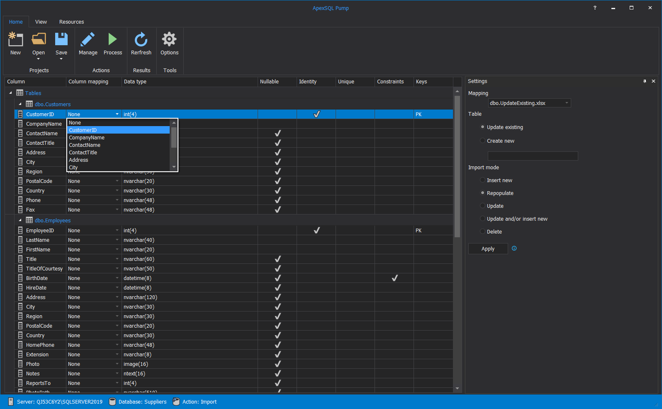Click the Tables grid icon
Viewport: 662px width, 409px height.
pyautogui.click(x=20, y=93)
